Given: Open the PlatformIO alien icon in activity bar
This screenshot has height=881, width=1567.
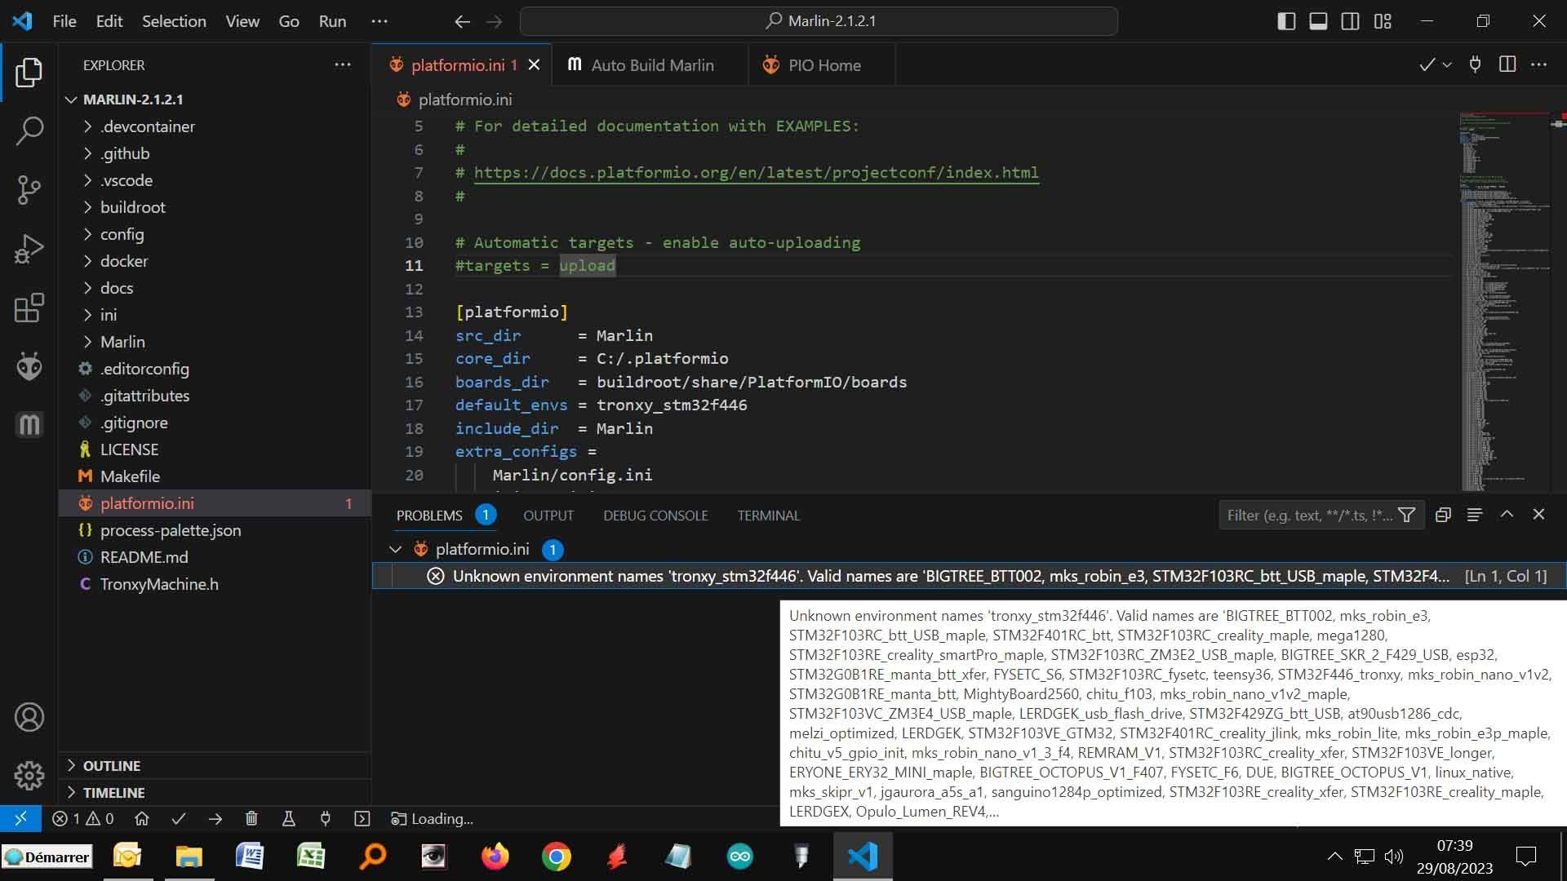Looking at the screenshot, I should coord(29,366).
